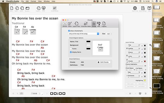This screenshot has width=164, height=103.
Task: Switch to the Layout View preferences tab
Action: pos(76,24)
